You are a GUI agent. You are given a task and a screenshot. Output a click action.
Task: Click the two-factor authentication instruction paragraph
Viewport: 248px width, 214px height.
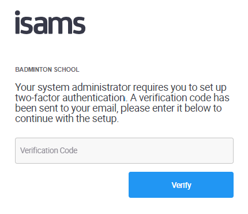pos(122,103)
